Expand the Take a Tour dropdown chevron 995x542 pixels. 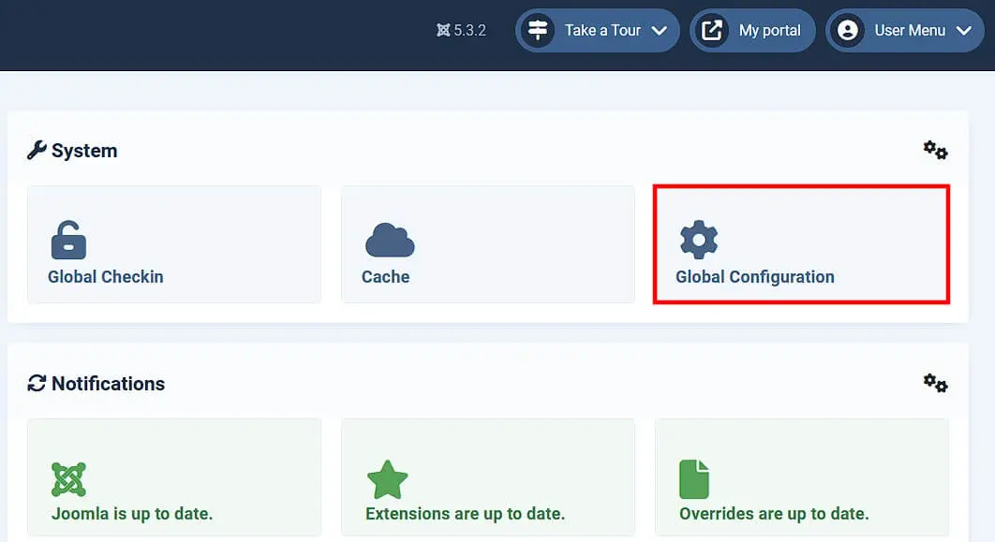click(x=662, y=30)
